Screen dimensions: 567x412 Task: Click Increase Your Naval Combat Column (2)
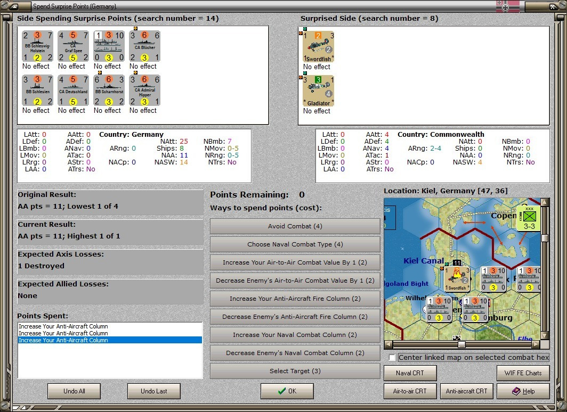point(295,335)
